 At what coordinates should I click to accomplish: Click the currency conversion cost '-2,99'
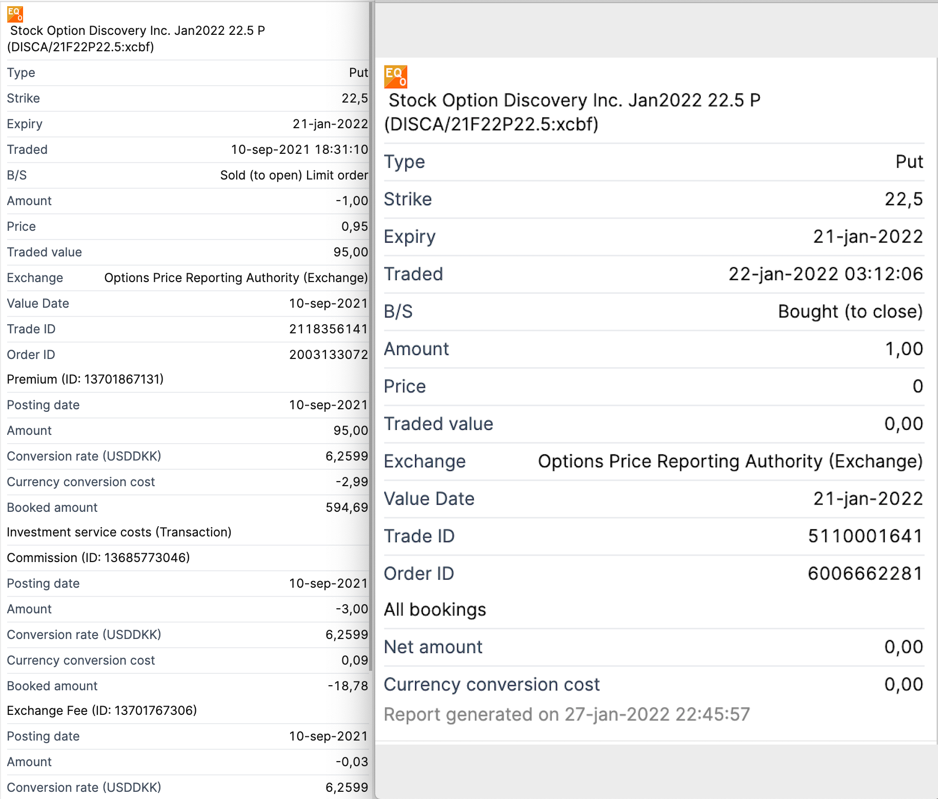pyautogui.click(x=352, y=482)
